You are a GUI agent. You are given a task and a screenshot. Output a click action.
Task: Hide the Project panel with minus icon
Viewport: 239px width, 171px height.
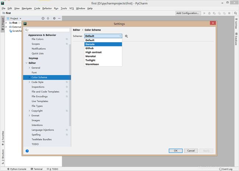[x=59, y=18]
